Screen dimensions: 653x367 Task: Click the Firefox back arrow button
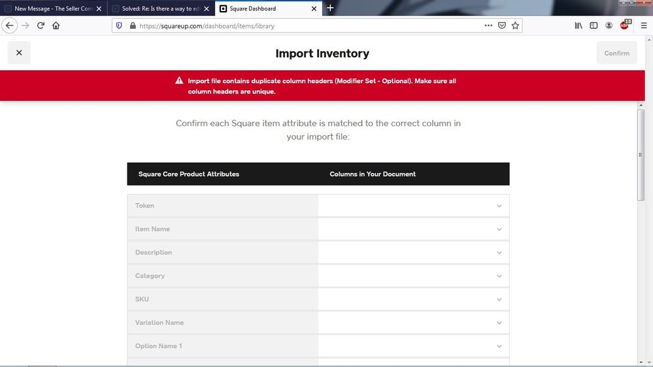click(10, 25)
